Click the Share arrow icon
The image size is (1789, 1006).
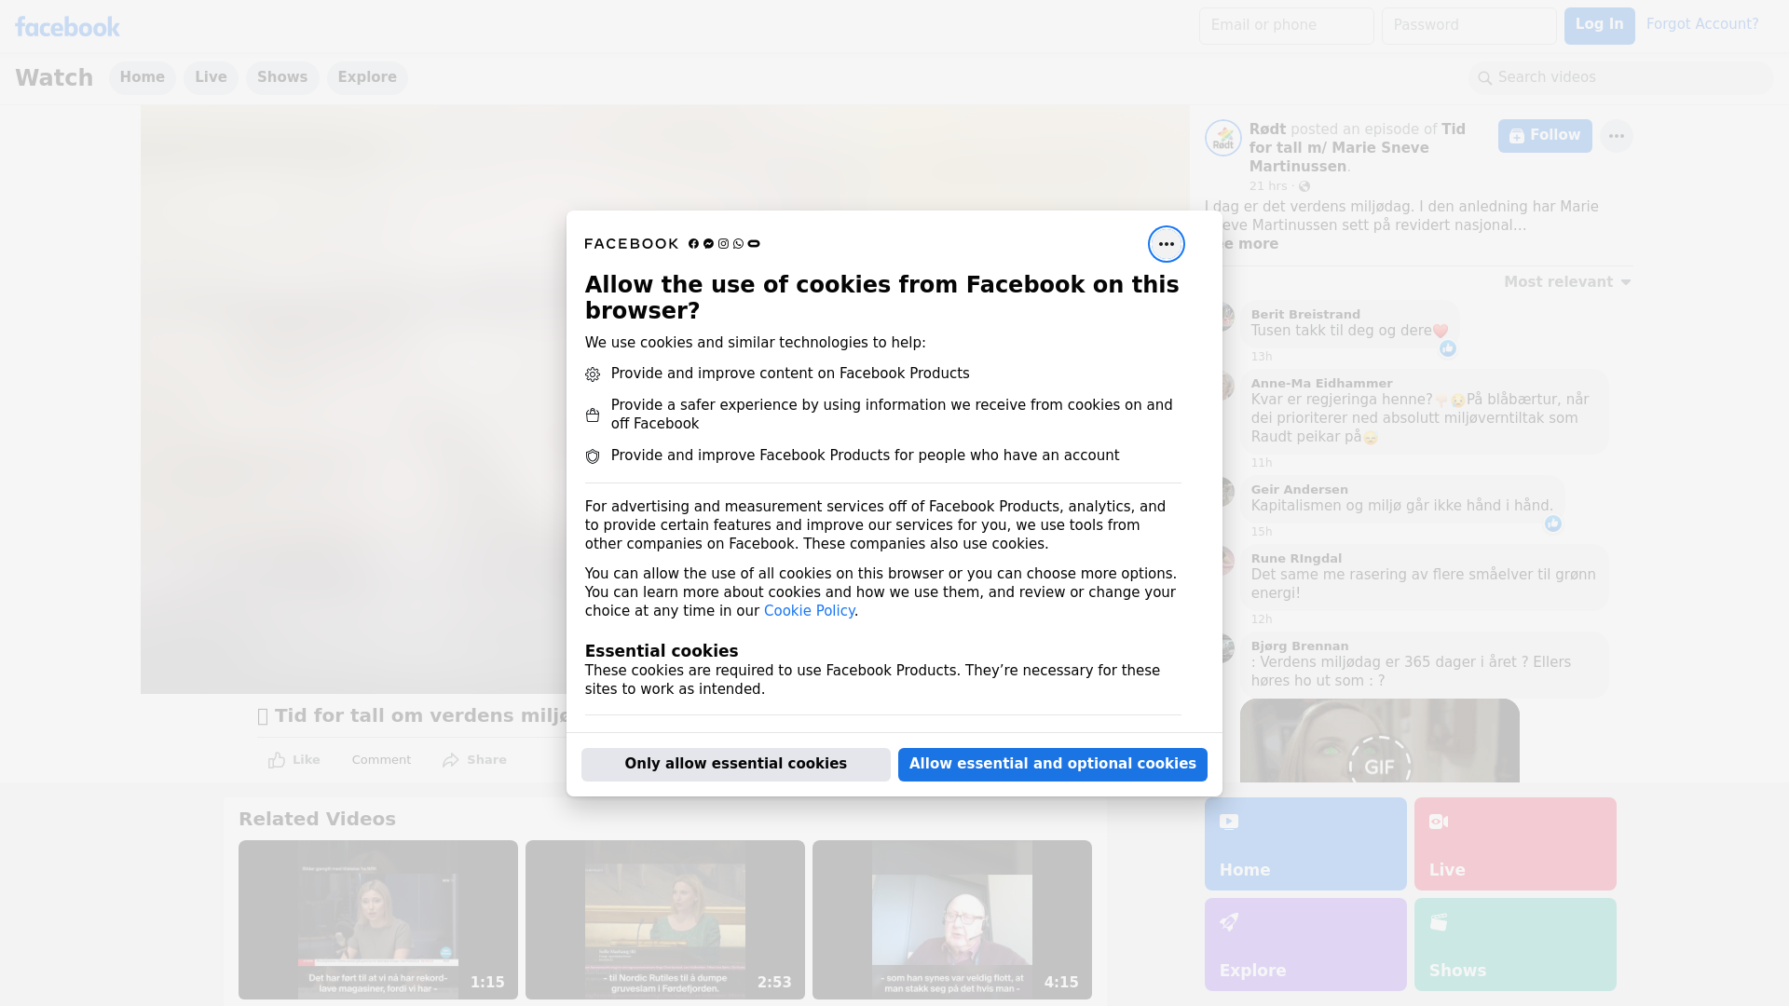click(x=451, y=760)
